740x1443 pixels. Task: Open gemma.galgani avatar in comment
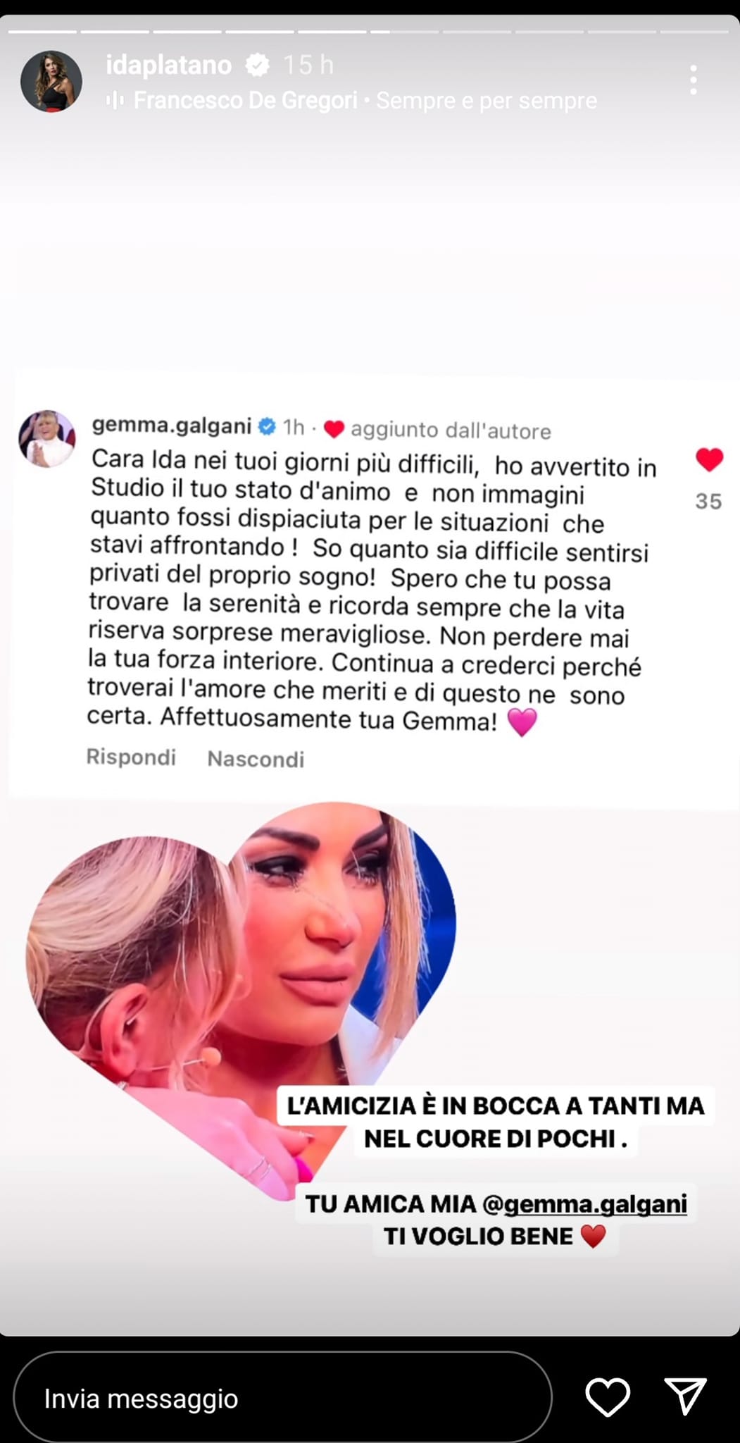46,438
